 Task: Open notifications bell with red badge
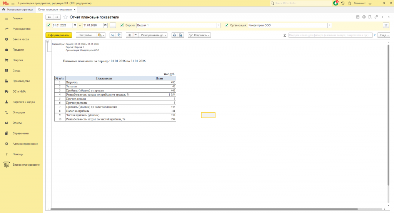pos(336,3)
